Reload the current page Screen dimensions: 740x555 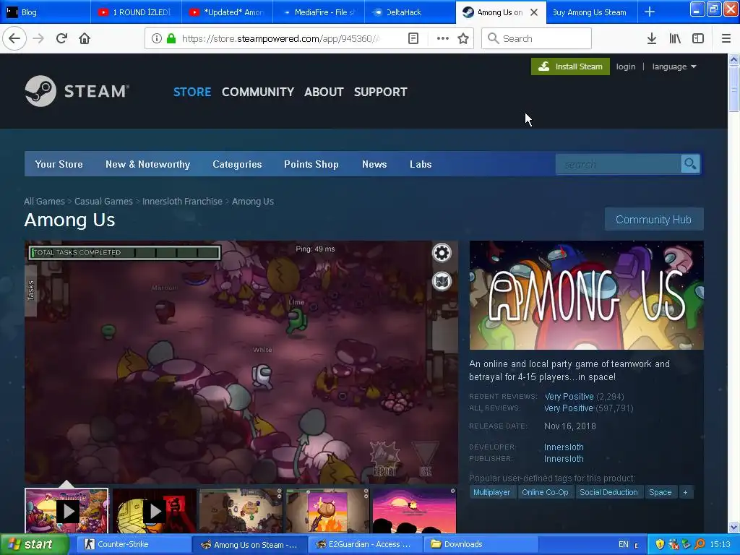pos(61,38)
